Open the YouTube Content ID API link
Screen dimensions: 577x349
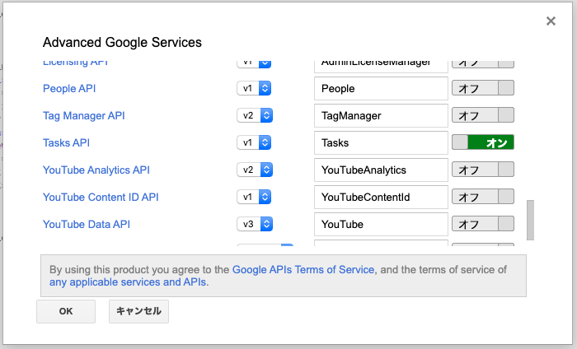[101, 198]
